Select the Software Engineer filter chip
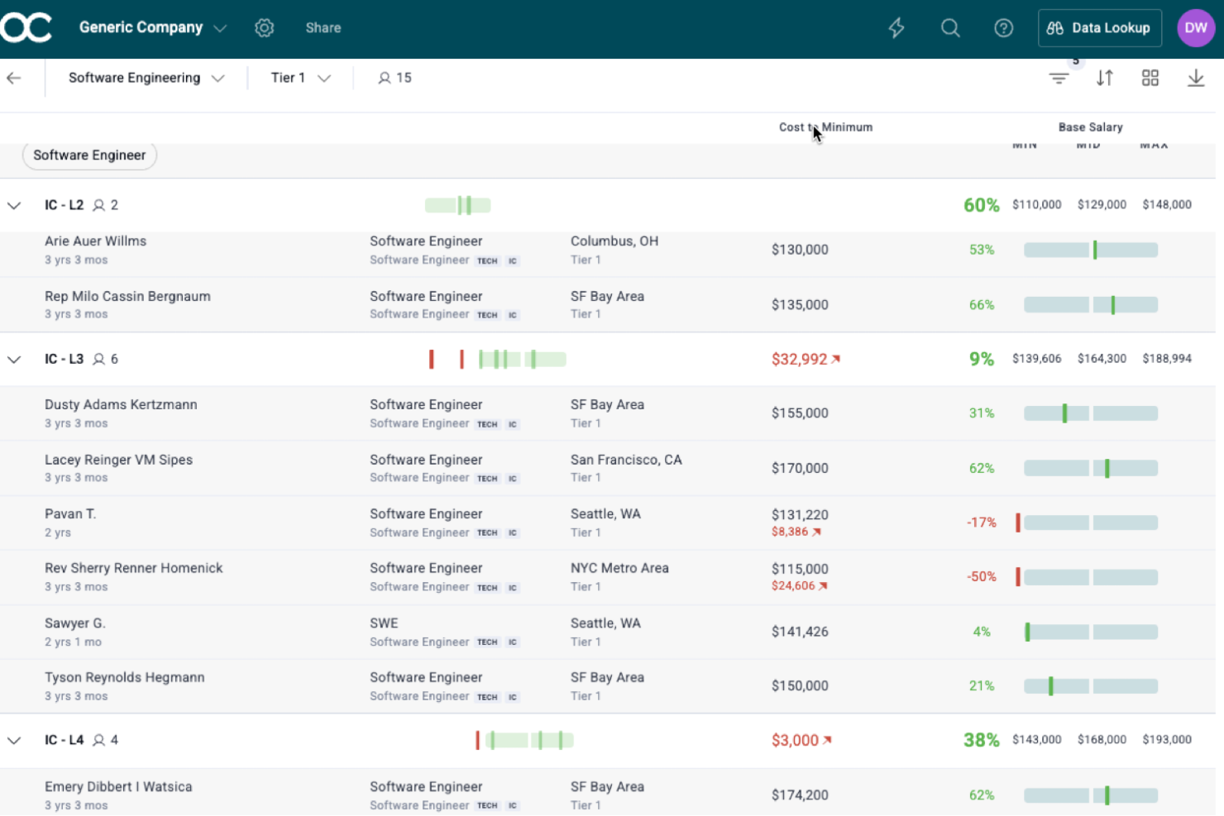1224x816 pixels. 89,155
